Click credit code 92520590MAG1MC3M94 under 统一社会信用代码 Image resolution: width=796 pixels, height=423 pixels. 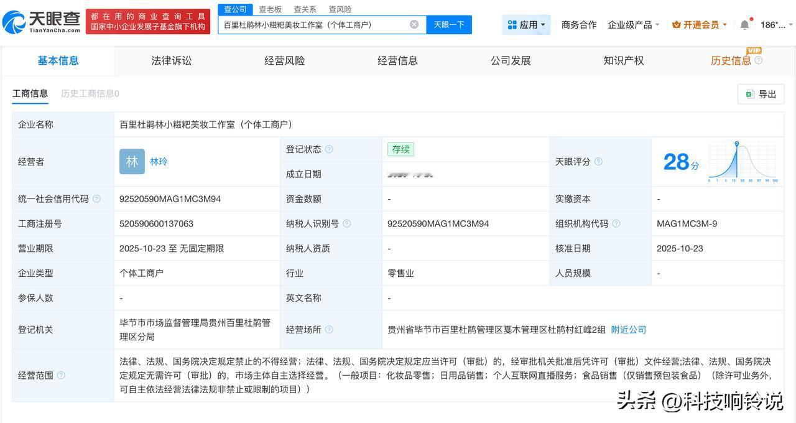[x=170, y=199]
